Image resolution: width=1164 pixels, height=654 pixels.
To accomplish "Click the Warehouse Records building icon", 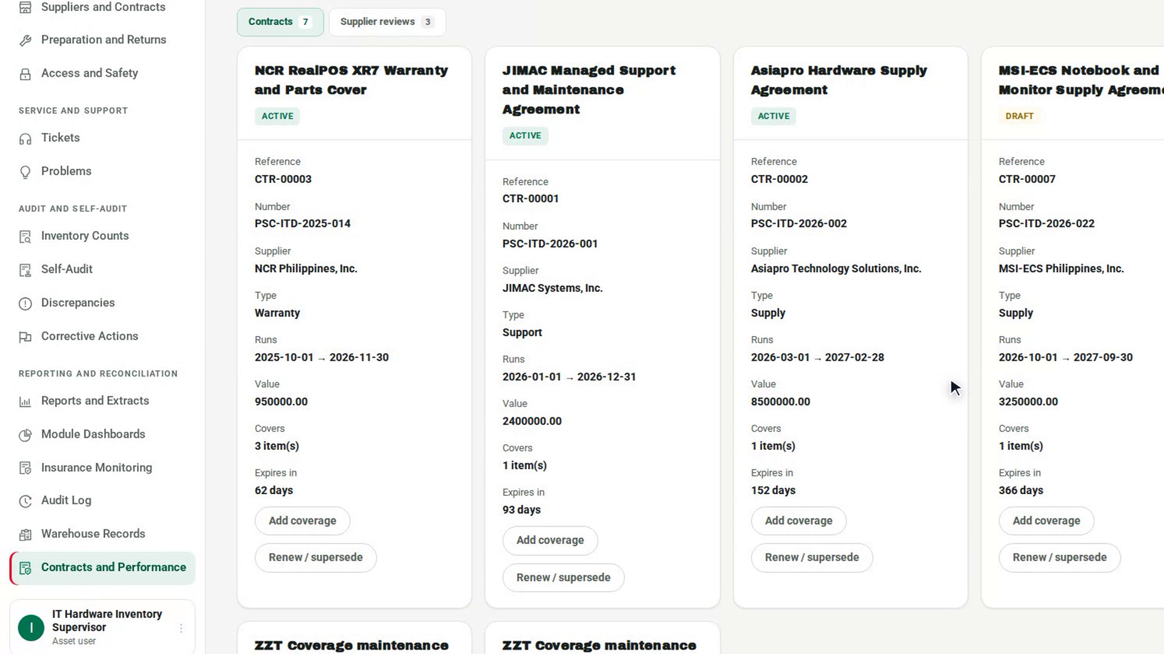I will tap(25, 535).
